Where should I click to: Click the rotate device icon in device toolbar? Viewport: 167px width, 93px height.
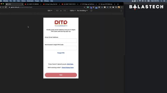pyautogui.click(x=91, y=11)
